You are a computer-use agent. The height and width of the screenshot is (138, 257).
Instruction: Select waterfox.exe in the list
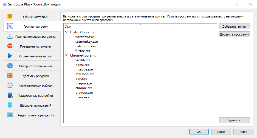click(x=84, y=37)
